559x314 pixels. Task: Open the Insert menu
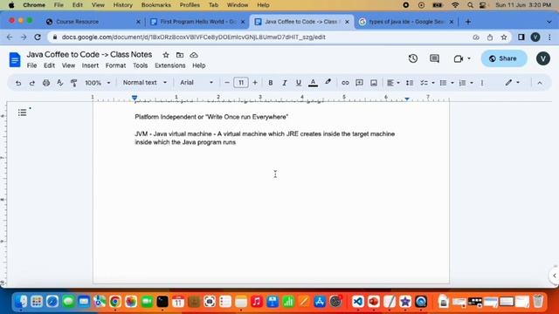90,65
